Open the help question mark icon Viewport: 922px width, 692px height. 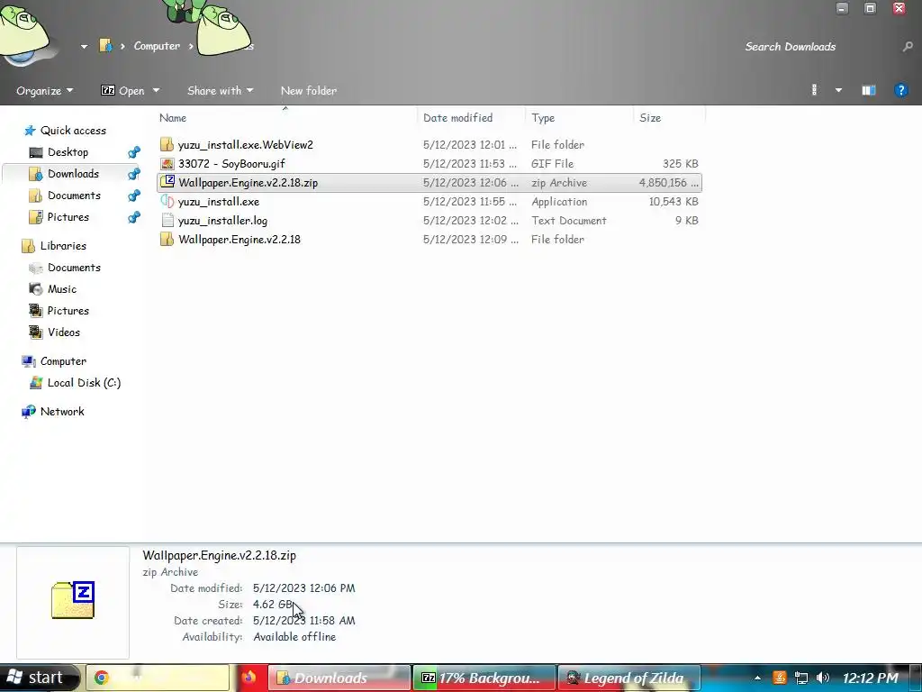coord(900,90)
